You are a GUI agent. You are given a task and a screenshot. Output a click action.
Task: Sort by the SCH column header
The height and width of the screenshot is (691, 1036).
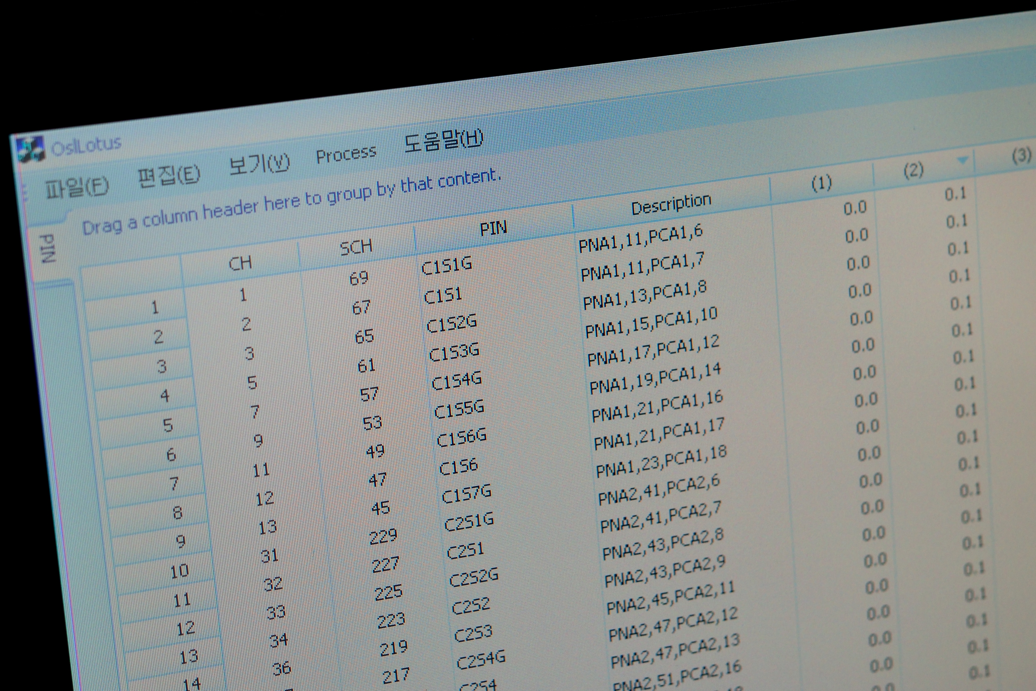pos(356,248)
